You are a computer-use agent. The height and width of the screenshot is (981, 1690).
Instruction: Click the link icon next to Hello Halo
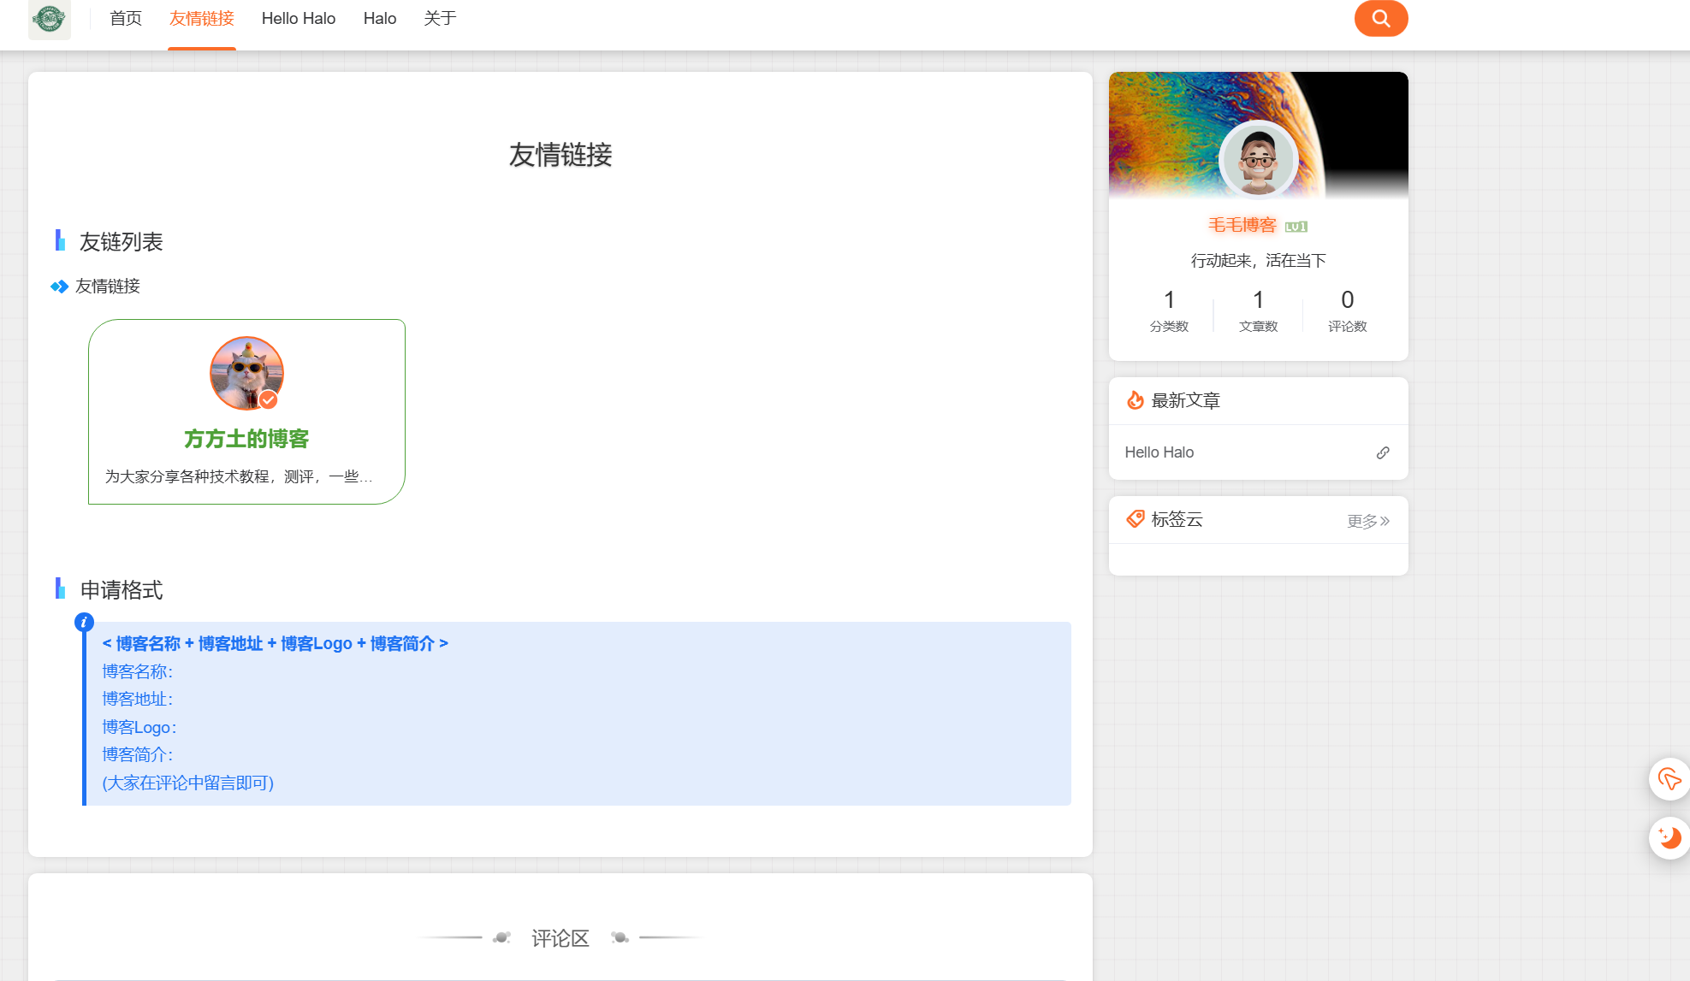tap(1382, 452)
